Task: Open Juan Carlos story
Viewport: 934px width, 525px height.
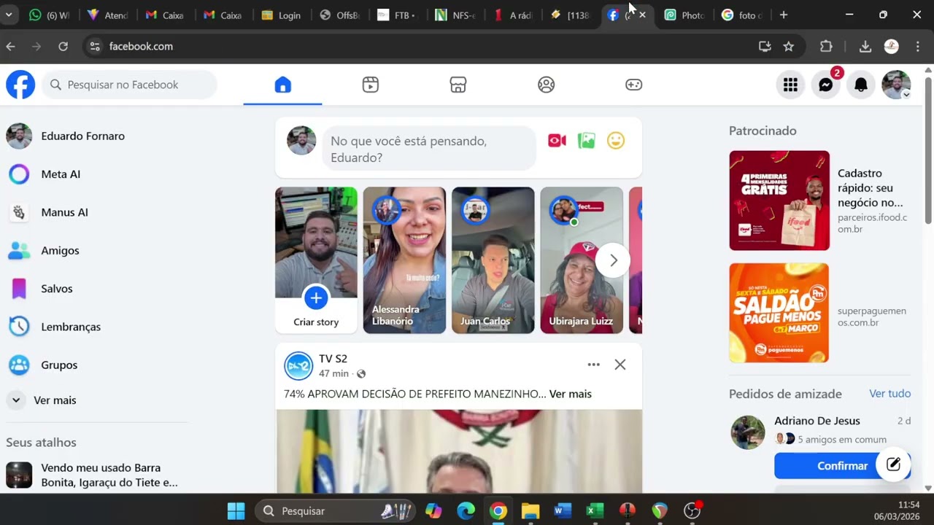Action: (x=493, y=260)
